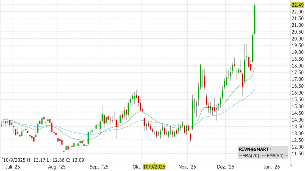Click the highlighted 22.49 current price tag
This screenshot has height=171, width=305.
[297, 4]
